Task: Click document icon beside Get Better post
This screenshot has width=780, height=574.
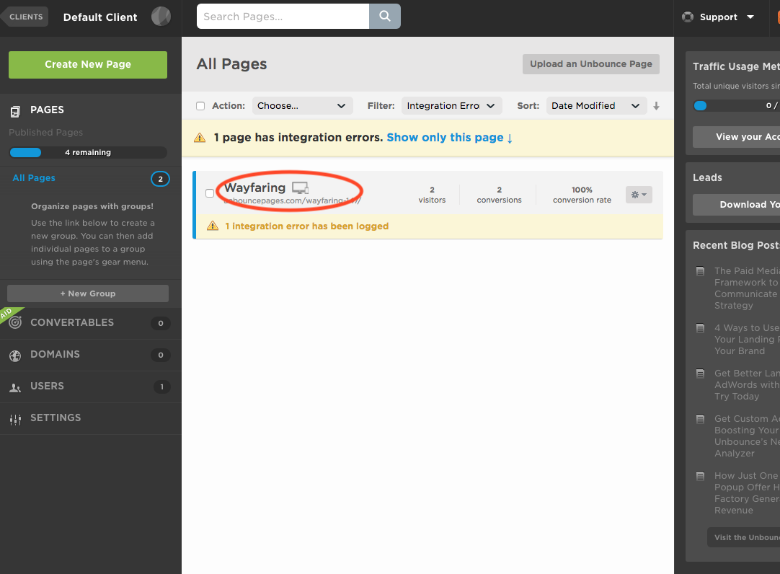Action: coord(701,374)
